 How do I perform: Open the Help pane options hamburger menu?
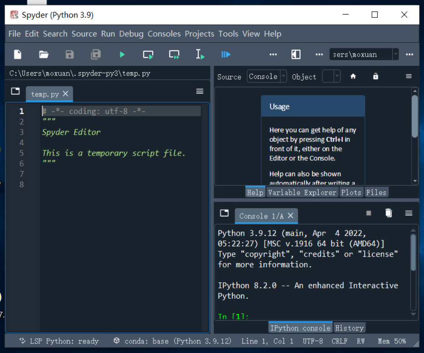[409, 76]
